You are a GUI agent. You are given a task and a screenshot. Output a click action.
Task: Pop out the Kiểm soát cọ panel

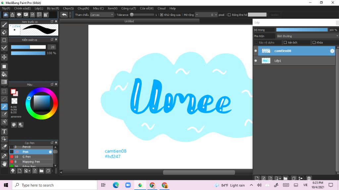pos(52,40)
